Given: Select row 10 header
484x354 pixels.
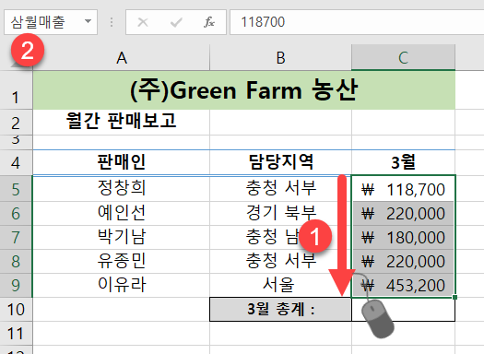Looking at the screenshot, I should (x=16, y=310).
